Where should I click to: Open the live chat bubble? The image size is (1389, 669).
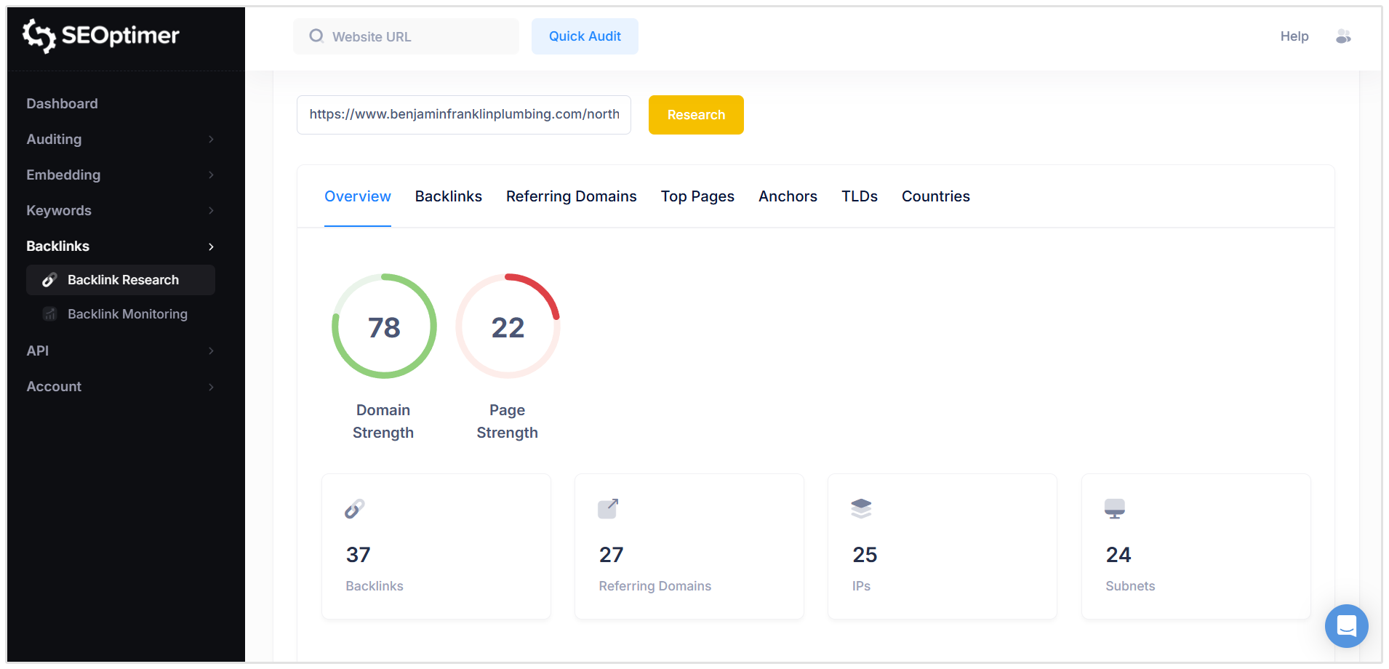tap(1346, 625)
